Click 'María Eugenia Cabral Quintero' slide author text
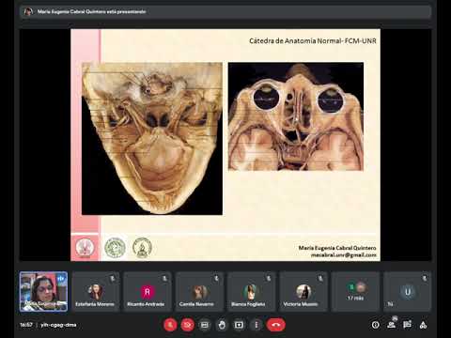Viewport: 451px width, 338px height. click(337, 248)
